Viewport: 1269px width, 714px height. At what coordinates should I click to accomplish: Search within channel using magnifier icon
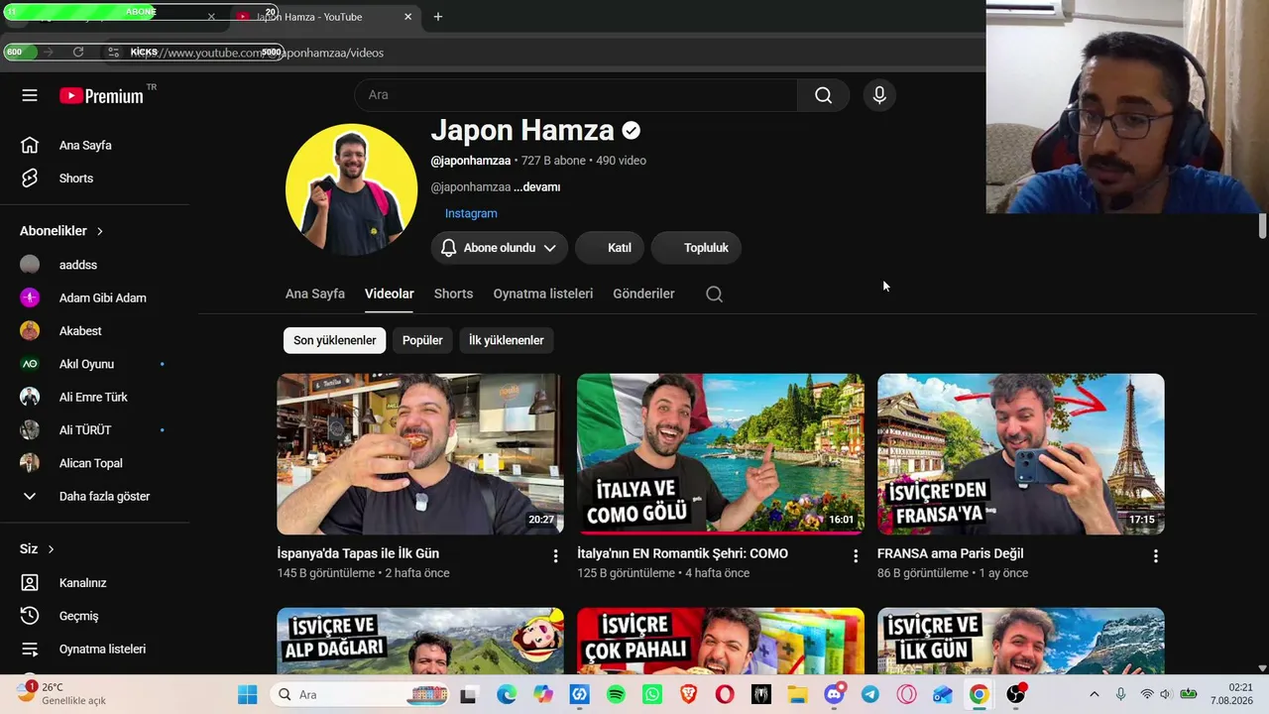pyautogui.click(x=714, y=294)
